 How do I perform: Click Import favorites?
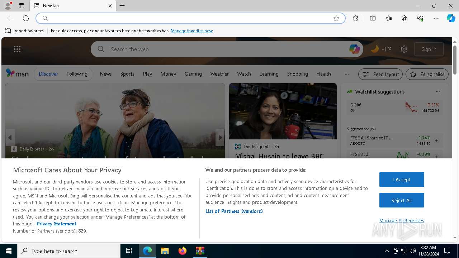click(24, 31)
